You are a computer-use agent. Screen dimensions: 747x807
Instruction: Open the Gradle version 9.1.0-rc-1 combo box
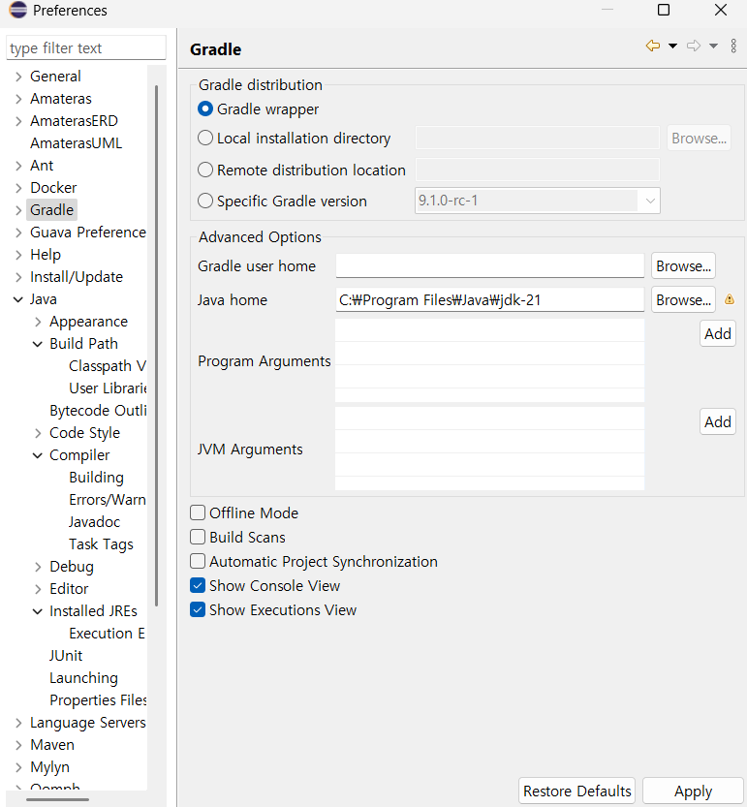point(538,201)
